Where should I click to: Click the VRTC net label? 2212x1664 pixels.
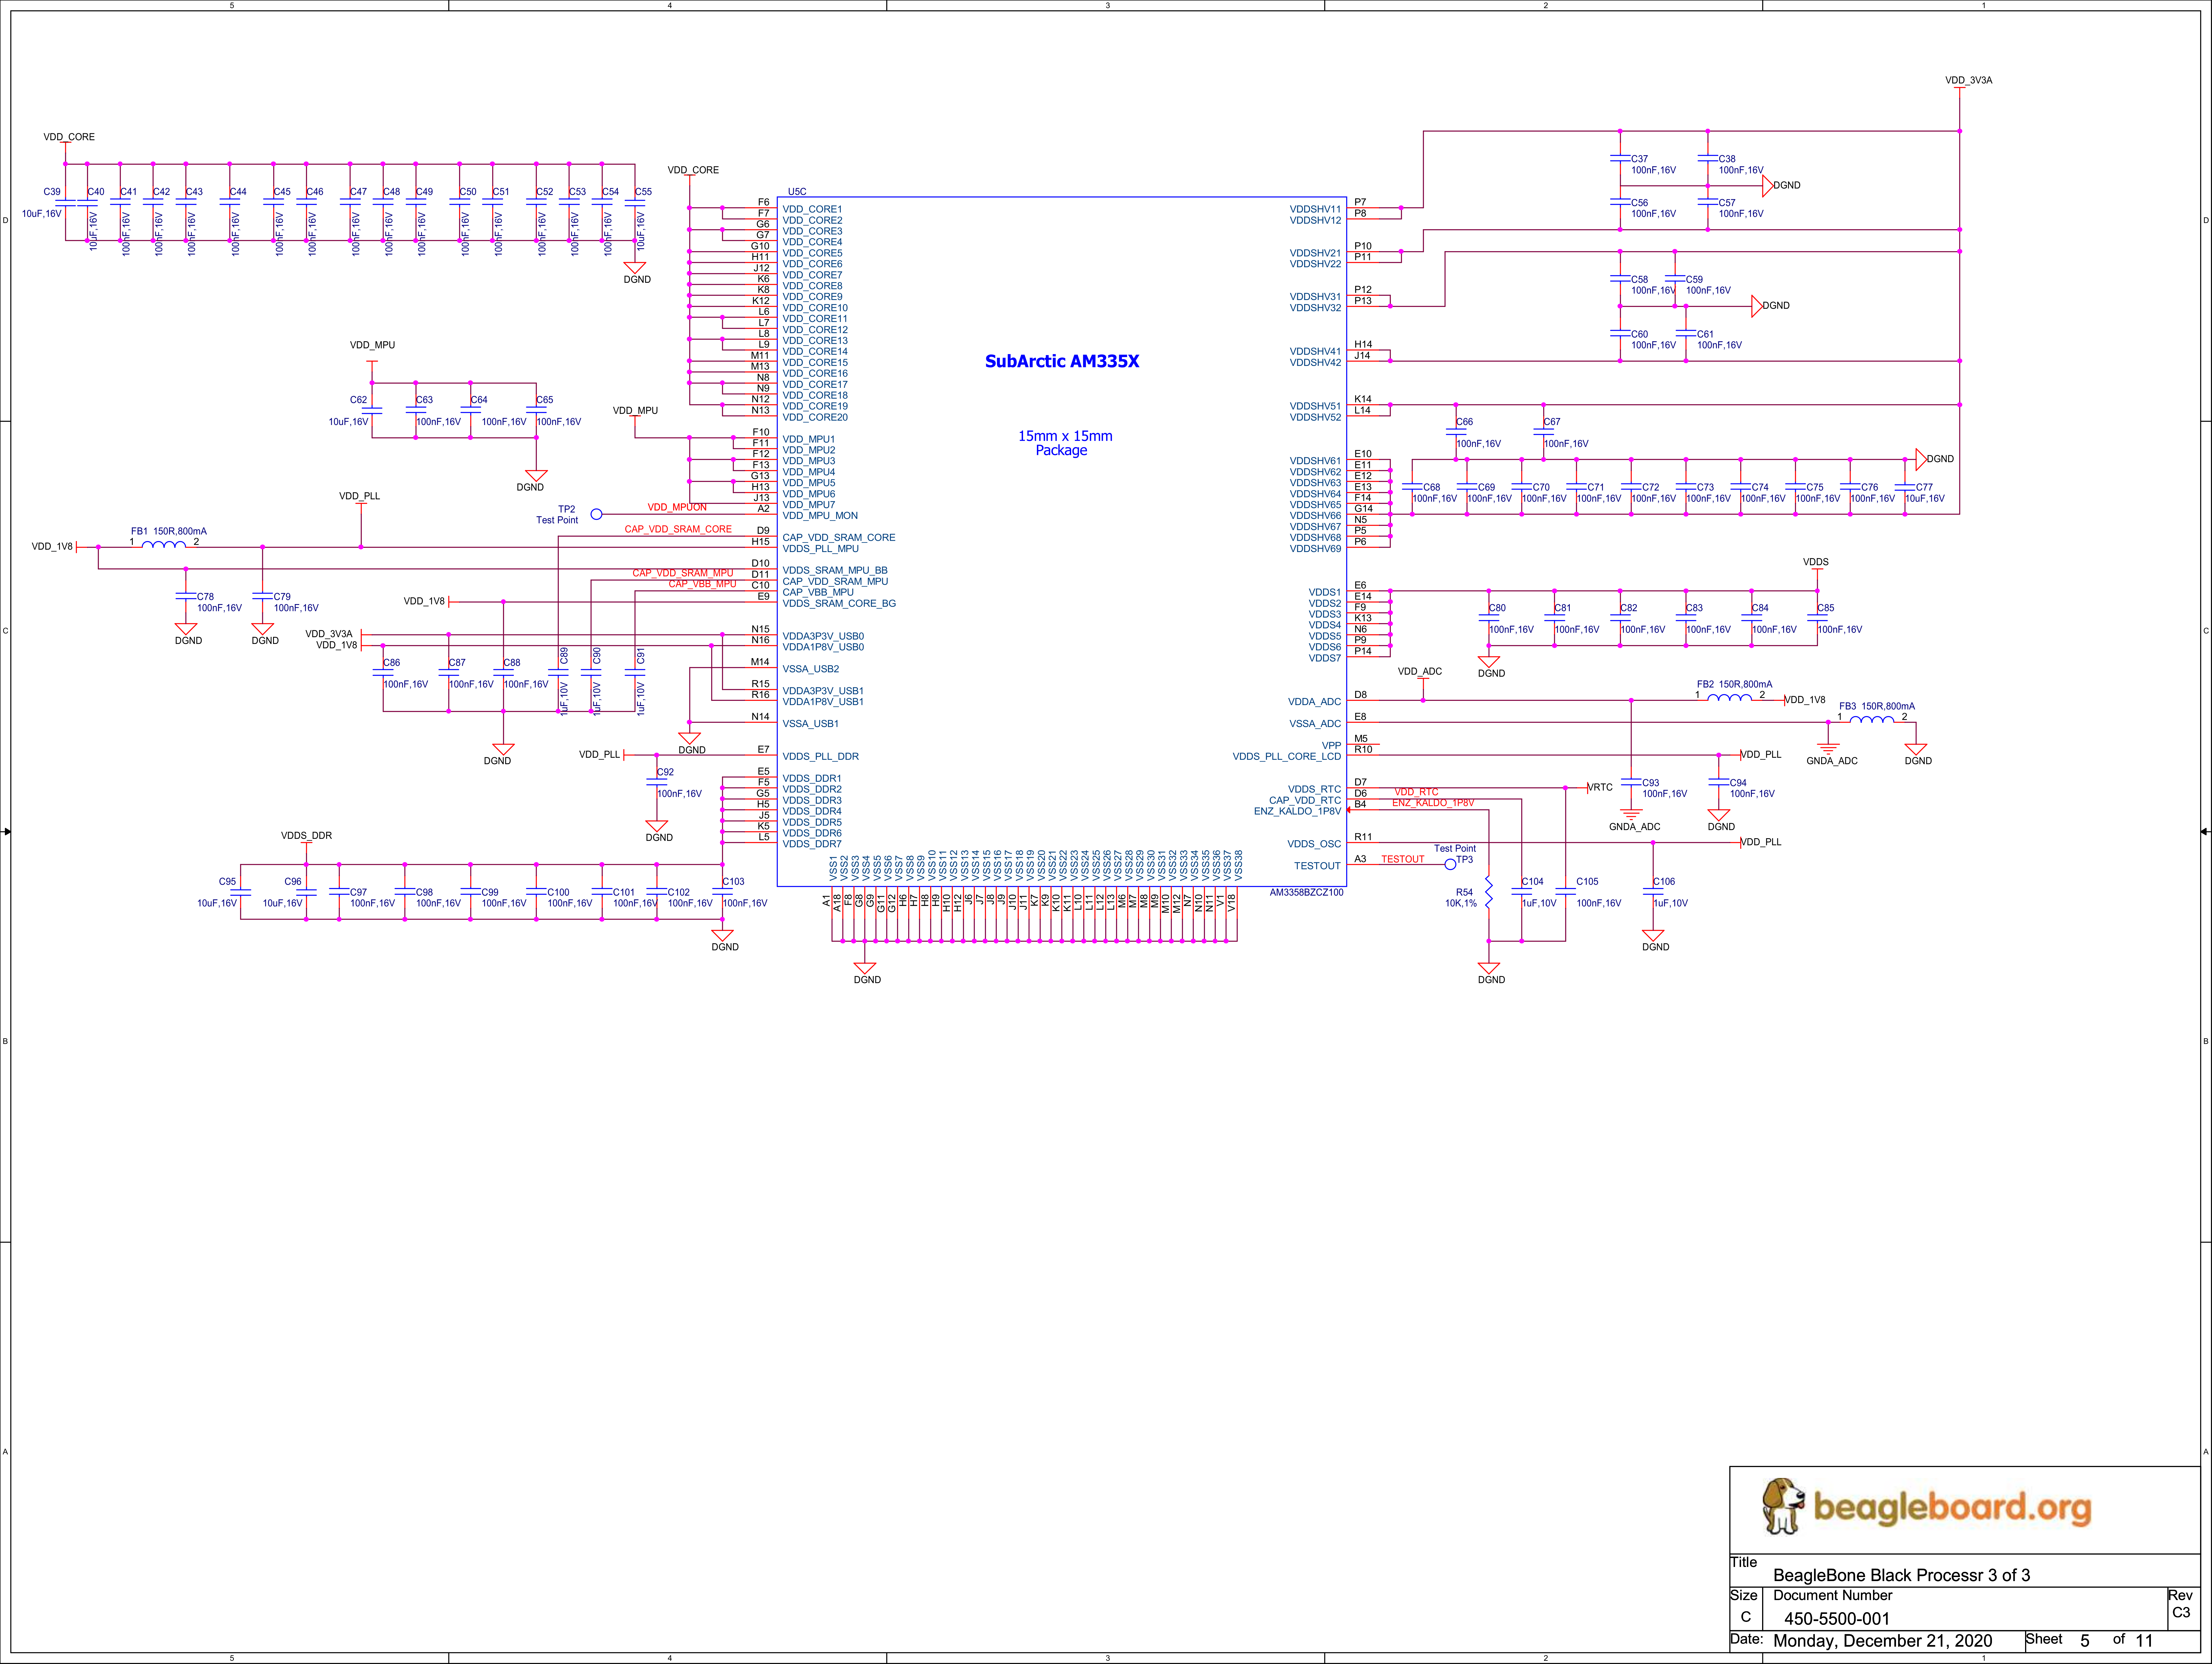pyautogui.click(x=1600, y=787)
